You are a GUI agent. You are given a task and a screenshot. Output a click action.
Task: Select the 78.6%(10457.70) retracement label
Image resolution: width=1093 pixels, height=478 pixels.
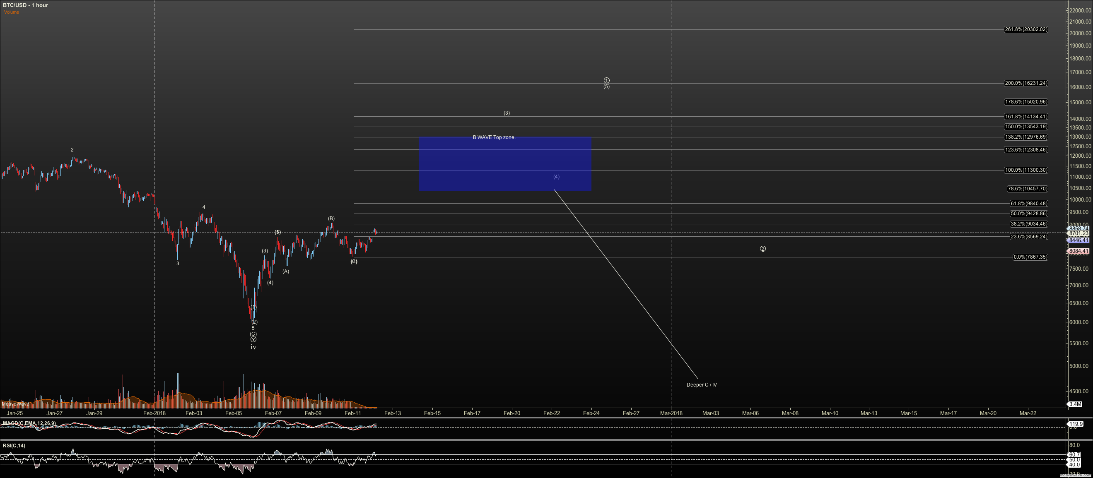[x=1027, y=189]
